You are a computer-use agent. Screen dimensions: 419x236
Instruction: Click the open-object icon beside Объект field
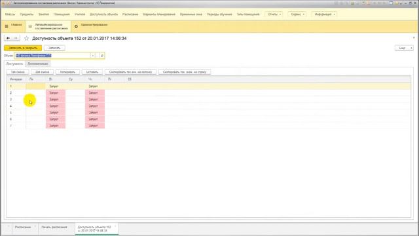point(102,56)
